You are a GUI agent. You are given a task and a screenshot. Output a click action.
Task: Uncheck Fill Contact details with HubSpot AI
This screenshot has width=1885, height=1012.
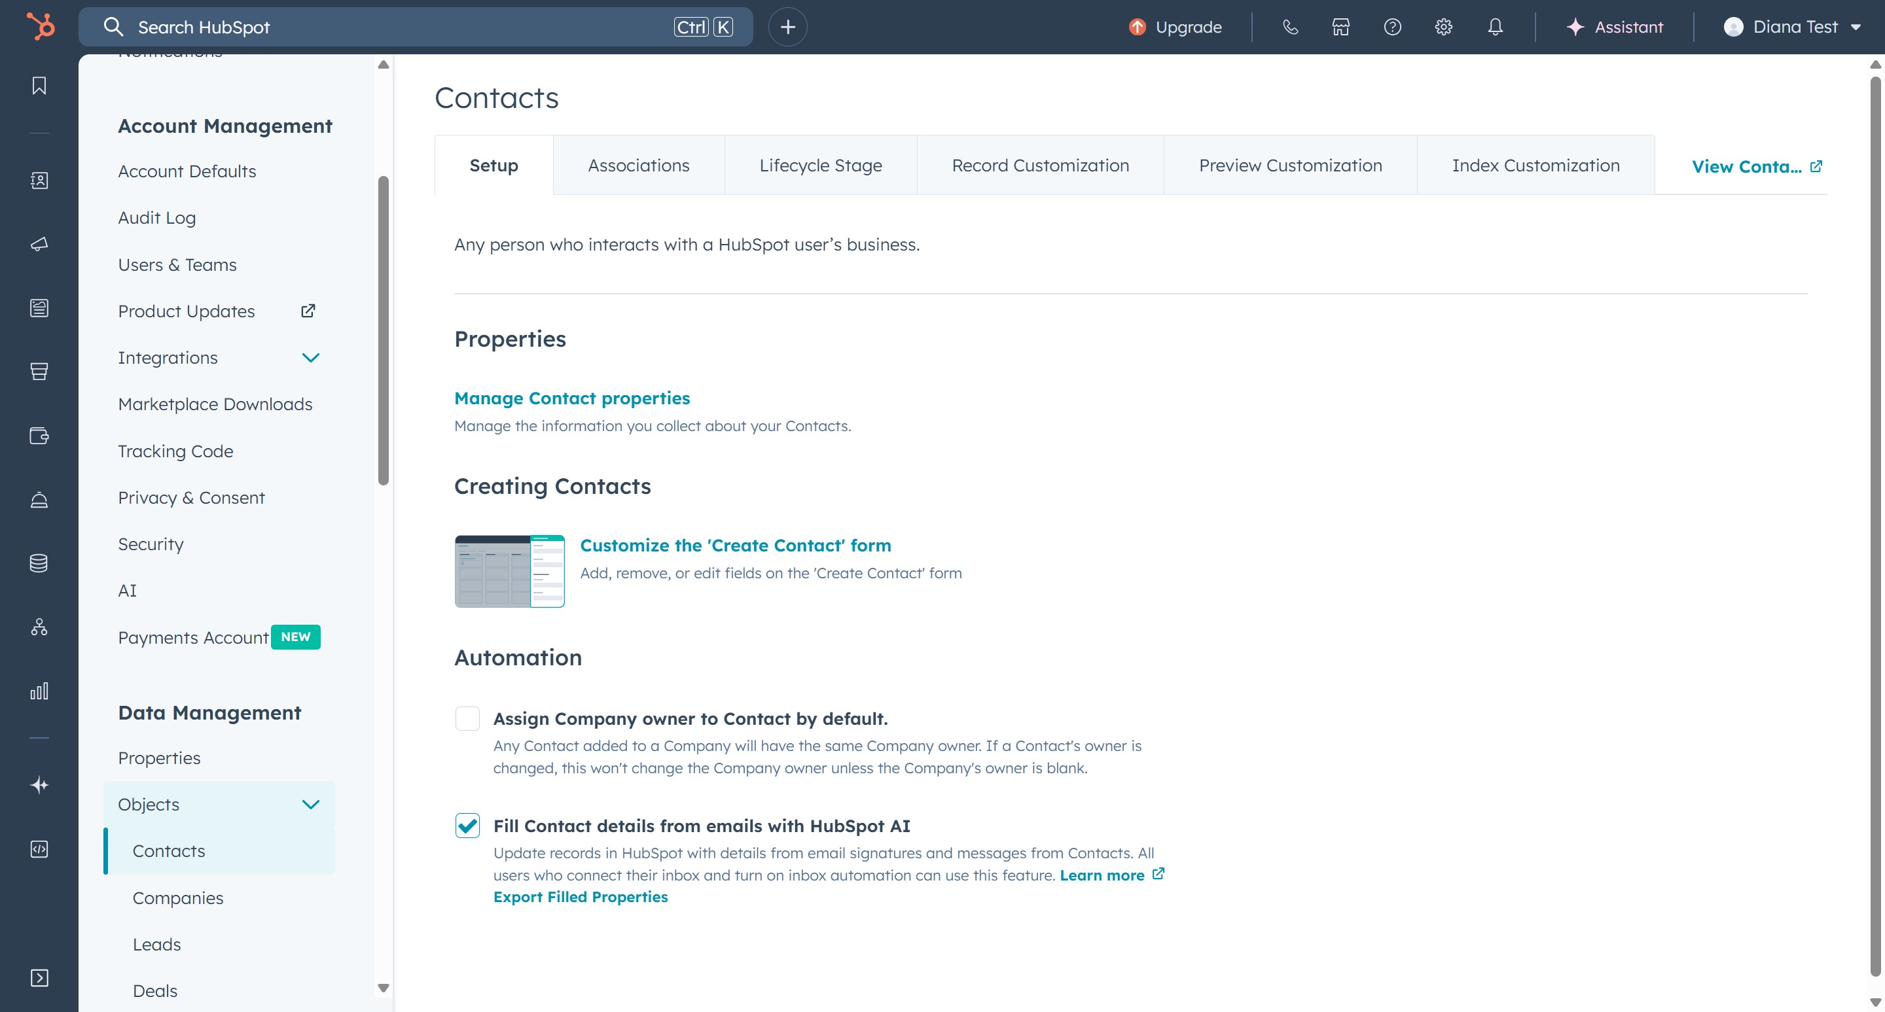(x=467, y=826)
